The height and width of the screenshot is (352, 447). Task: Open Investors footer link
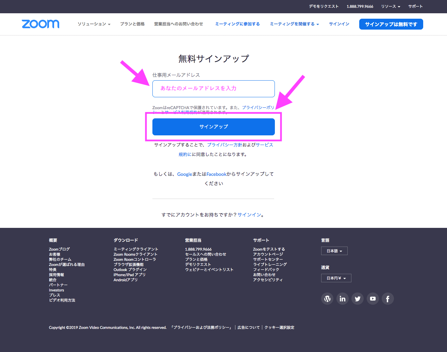pyautogui.click(x=56, y=290)
